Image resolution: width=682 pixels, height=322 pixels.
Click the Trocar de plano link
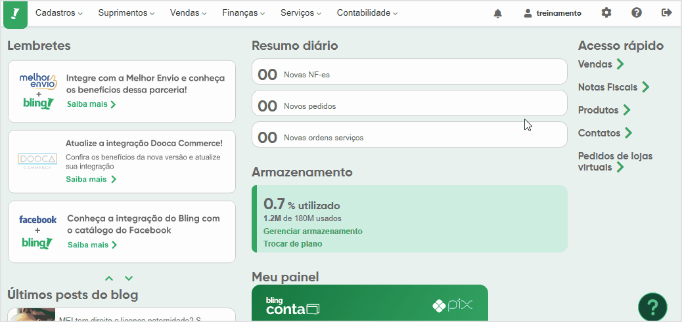[293, 244]
